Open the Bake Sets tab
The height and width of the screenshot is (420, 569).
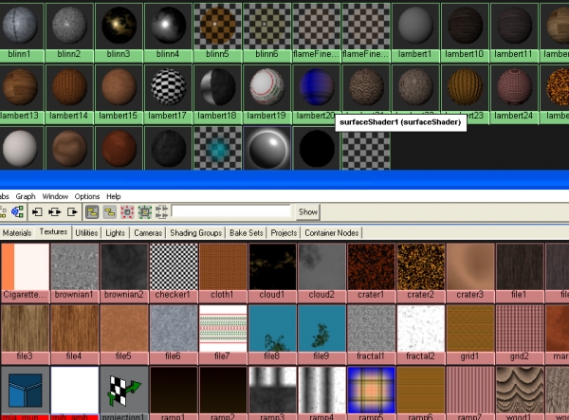[x=246, y=233]
